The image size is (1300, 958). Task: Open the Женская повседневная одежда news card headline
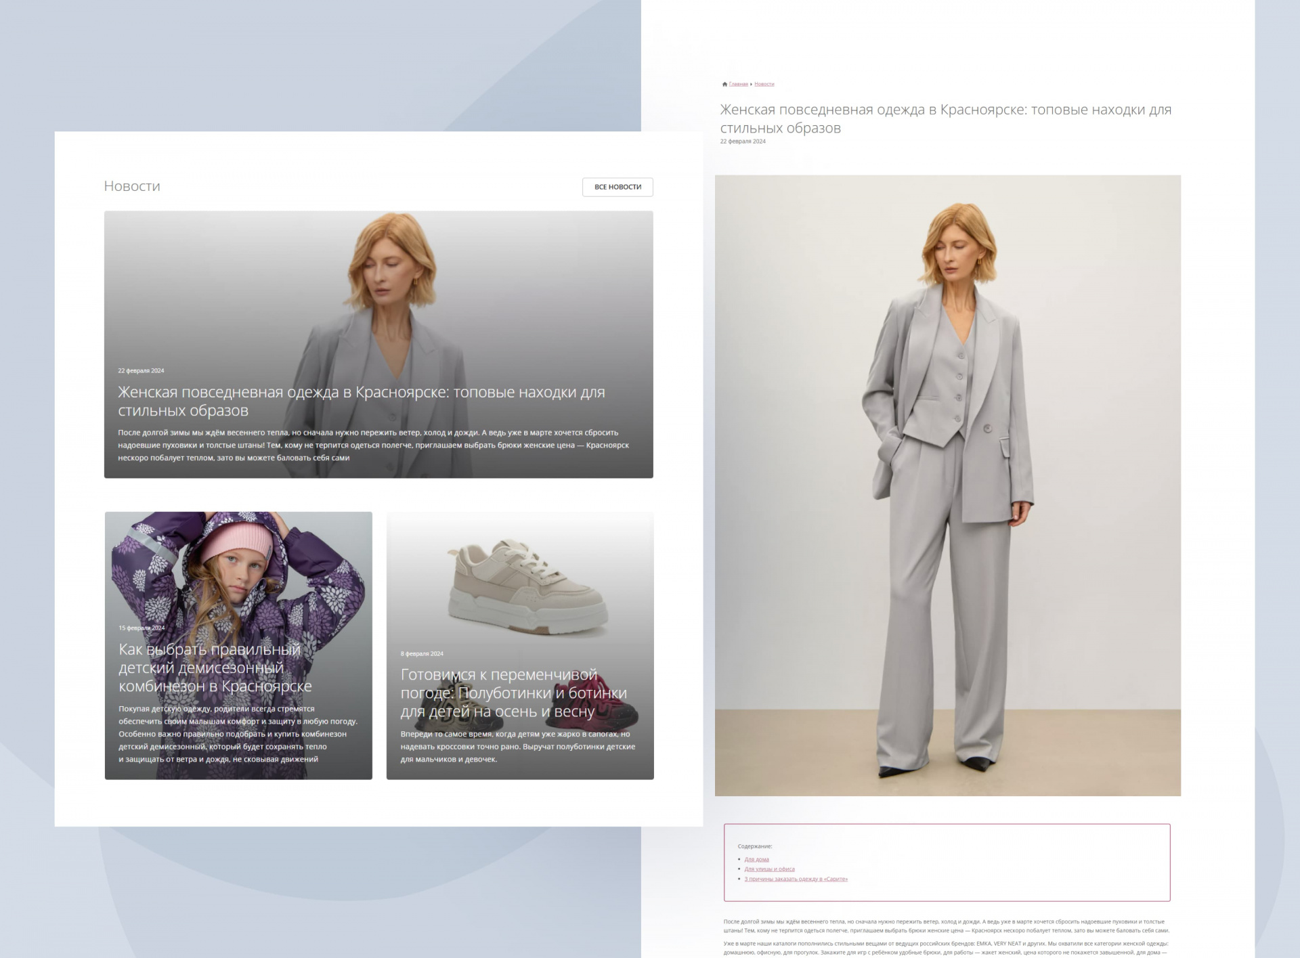(x=362, y=401)
